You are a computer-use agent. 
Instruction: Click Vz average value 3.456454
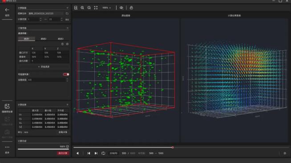(62, 123)
